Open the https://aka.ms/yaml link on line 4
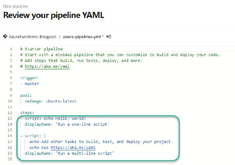 click(47, 66)
